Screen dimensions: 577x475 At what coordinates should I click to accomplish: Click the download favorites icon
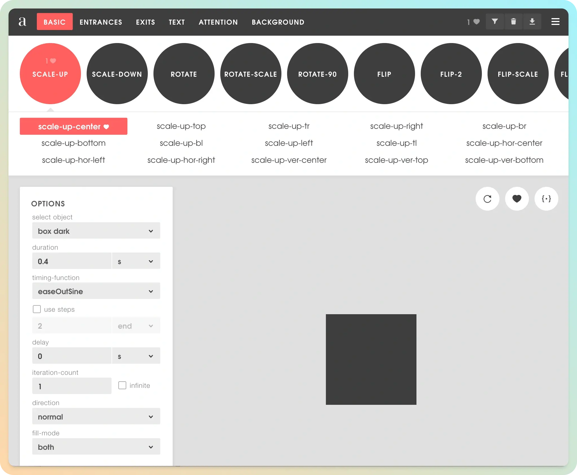coord(532,22)
